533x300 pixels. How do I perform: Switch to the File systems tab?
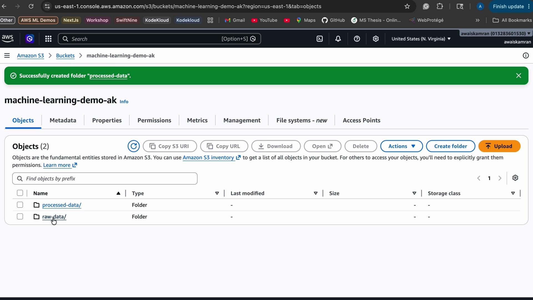tap(301, 120)
